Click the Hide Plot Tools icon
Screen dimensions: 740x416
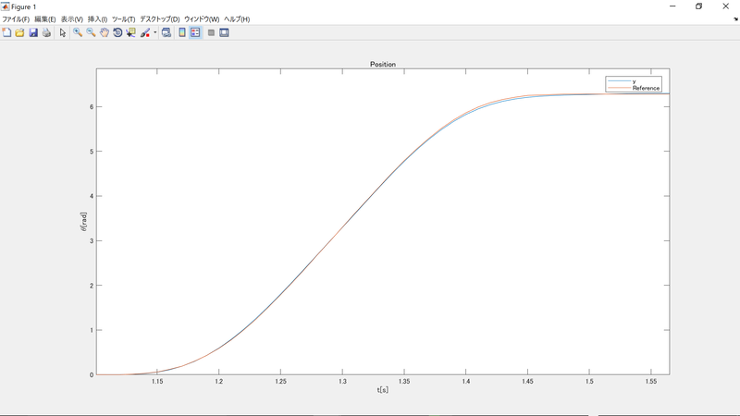(211, 32)
